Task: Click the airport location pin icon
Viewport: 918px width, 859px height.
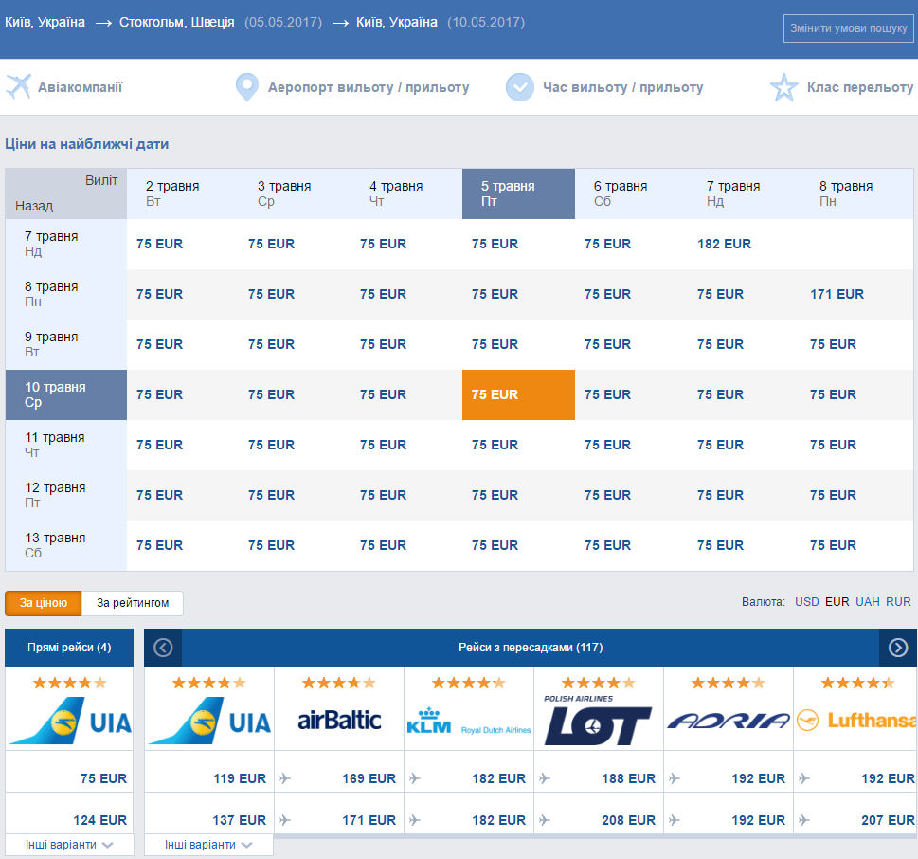Action: tap(247, 87)
